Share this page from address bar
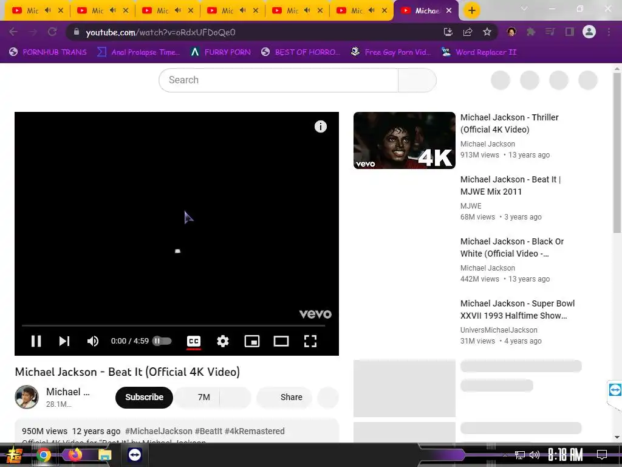The image size is (622, 467). coord(468,32)
